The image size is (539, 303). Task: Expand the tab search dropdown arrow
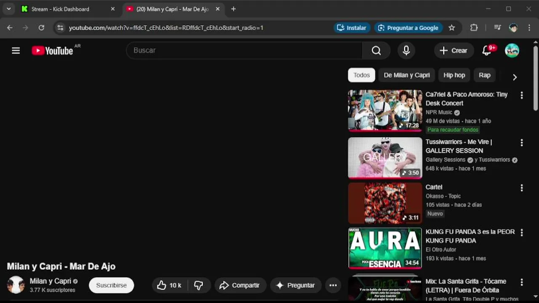[x=8, y=9]
